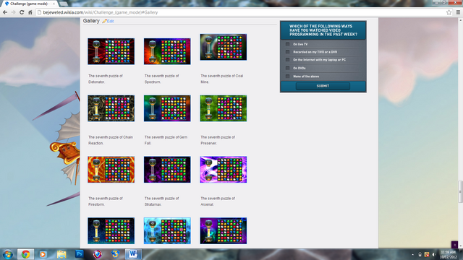Open the Firestorm seventh puzzle thumbnail

(111, 170)
